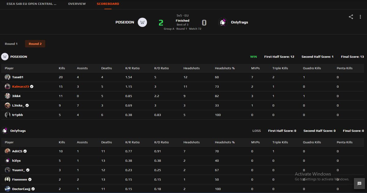Click h3lyx's avatar
Viewport: 367px width, 193px height.
[8, 161]
